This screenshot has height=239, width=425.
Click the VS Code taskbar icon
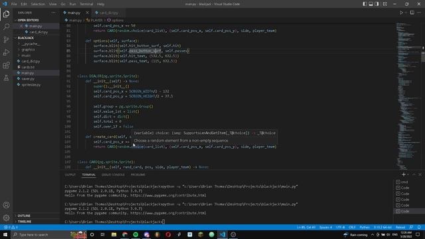222,234
